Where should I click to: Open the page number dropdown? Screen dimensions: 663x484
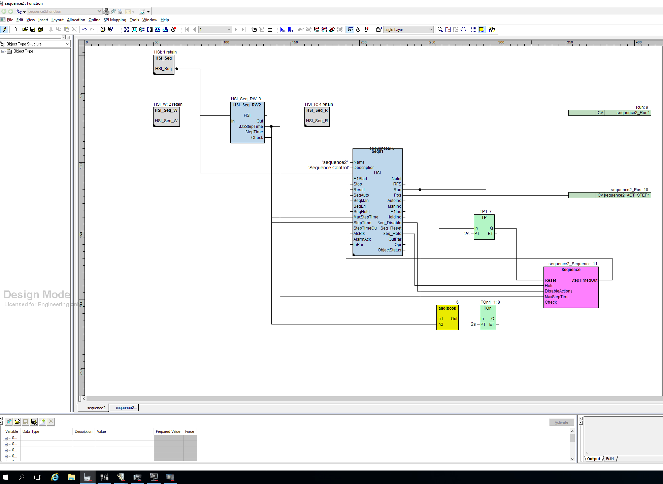point(229,30)
